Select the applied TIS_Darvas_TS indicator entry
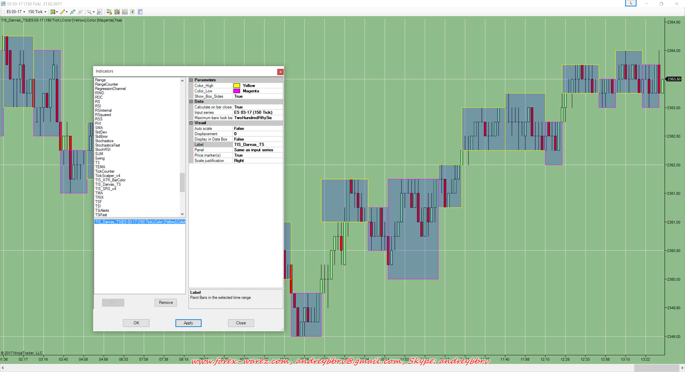The width and height of the screenshot is (685, 372). click(140, 222)
